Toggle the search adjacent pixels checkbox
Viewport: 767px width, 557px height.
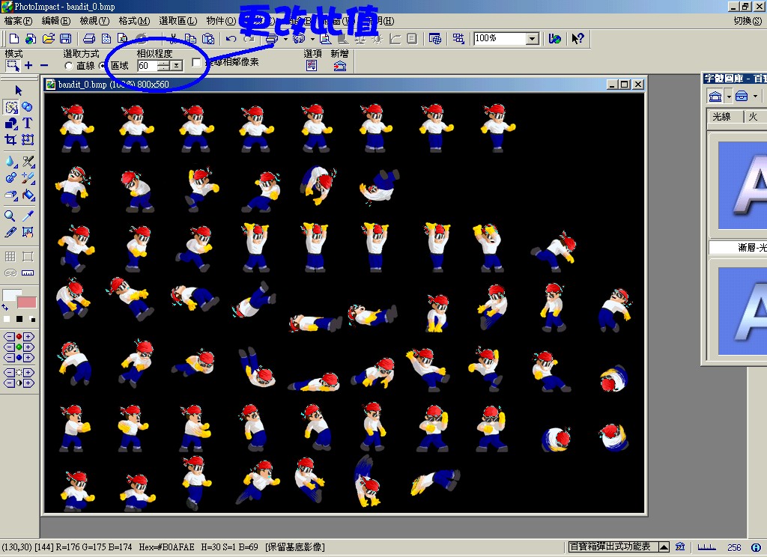coord(196,63)
